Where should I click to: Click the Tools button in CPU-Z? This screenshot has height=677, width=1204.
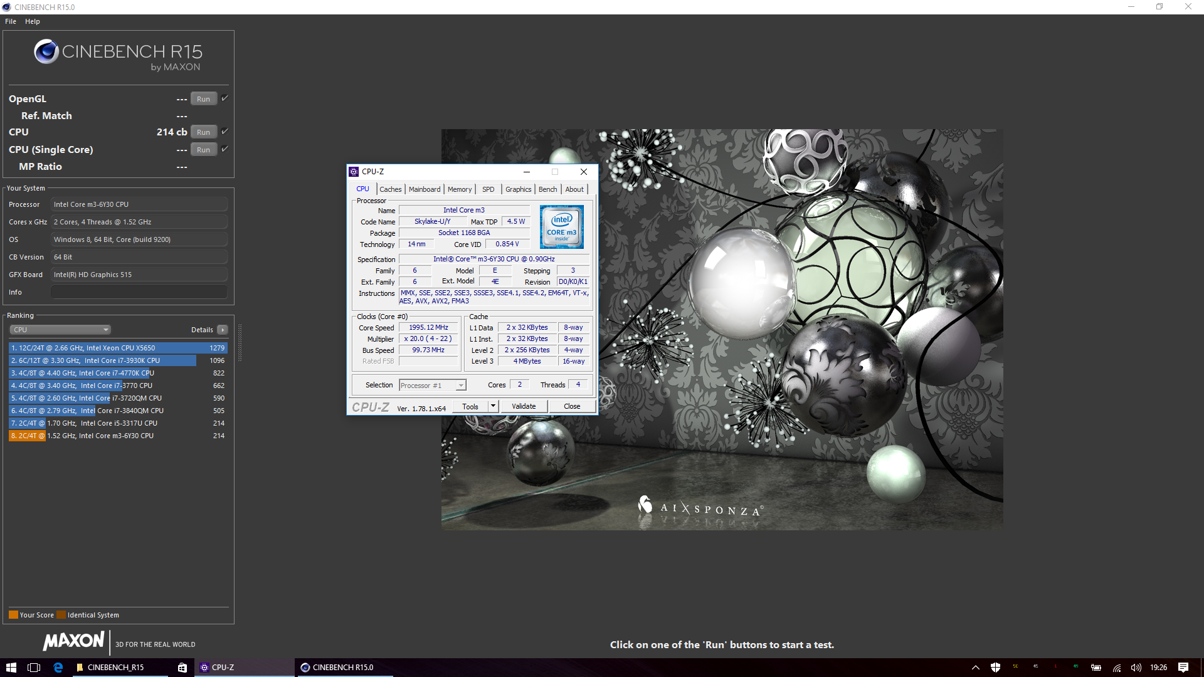pos(470,406)
